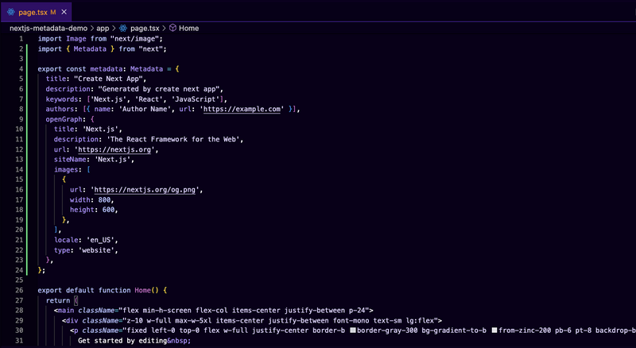The image size is (636, 348).
Task: Click the images property on line 14
Action: tap(66, 169)
